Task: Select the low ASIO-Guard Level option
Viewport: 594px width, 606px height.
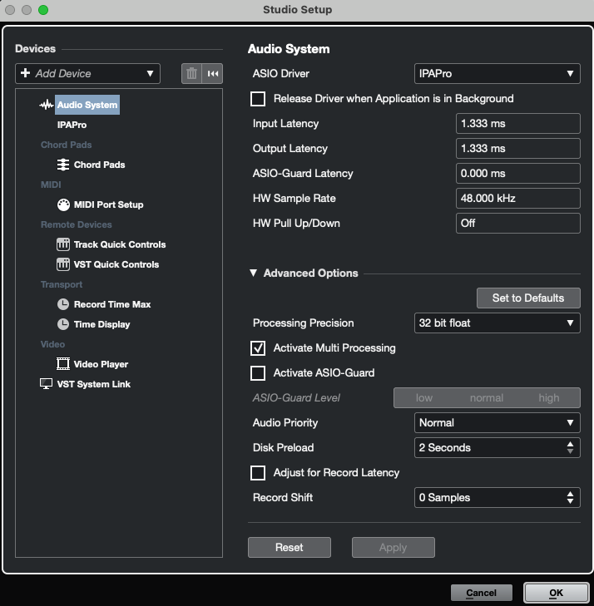Action: (x=424, y=397)
